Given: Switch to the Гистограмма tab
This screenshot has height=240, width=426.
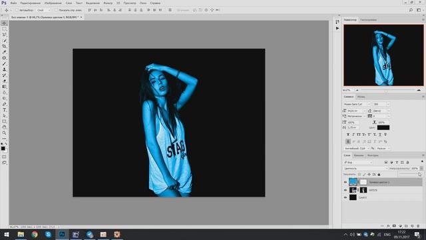Looking at the screenshot, I should tap(368, 20).
